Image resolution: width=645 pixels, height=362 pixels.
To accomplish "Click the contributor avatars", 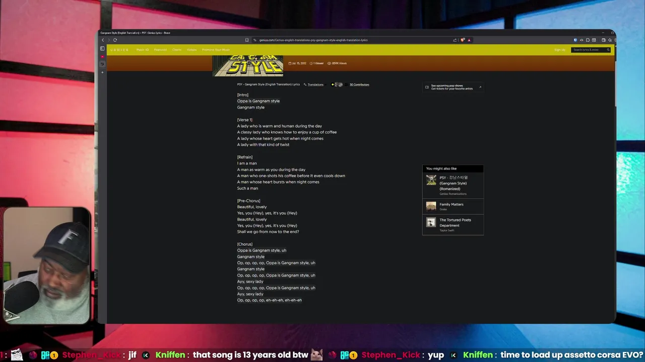I will pos(337,84).
